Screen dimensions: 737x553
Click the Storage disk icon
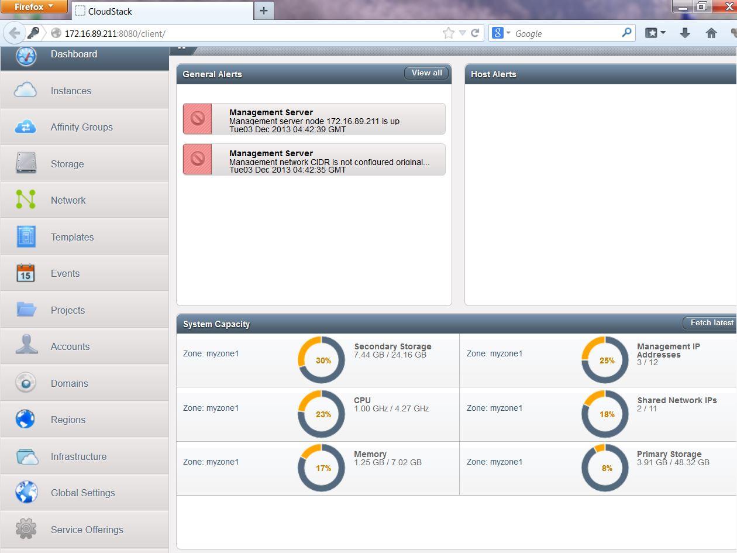click(26, 163)
